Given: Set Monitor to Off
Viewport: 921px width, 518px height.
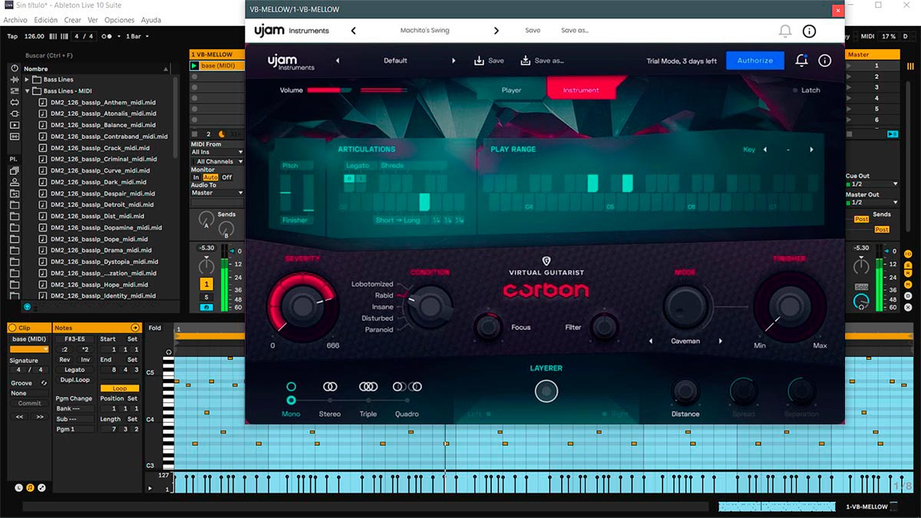Looking at the screenshot, I should 226,177.
